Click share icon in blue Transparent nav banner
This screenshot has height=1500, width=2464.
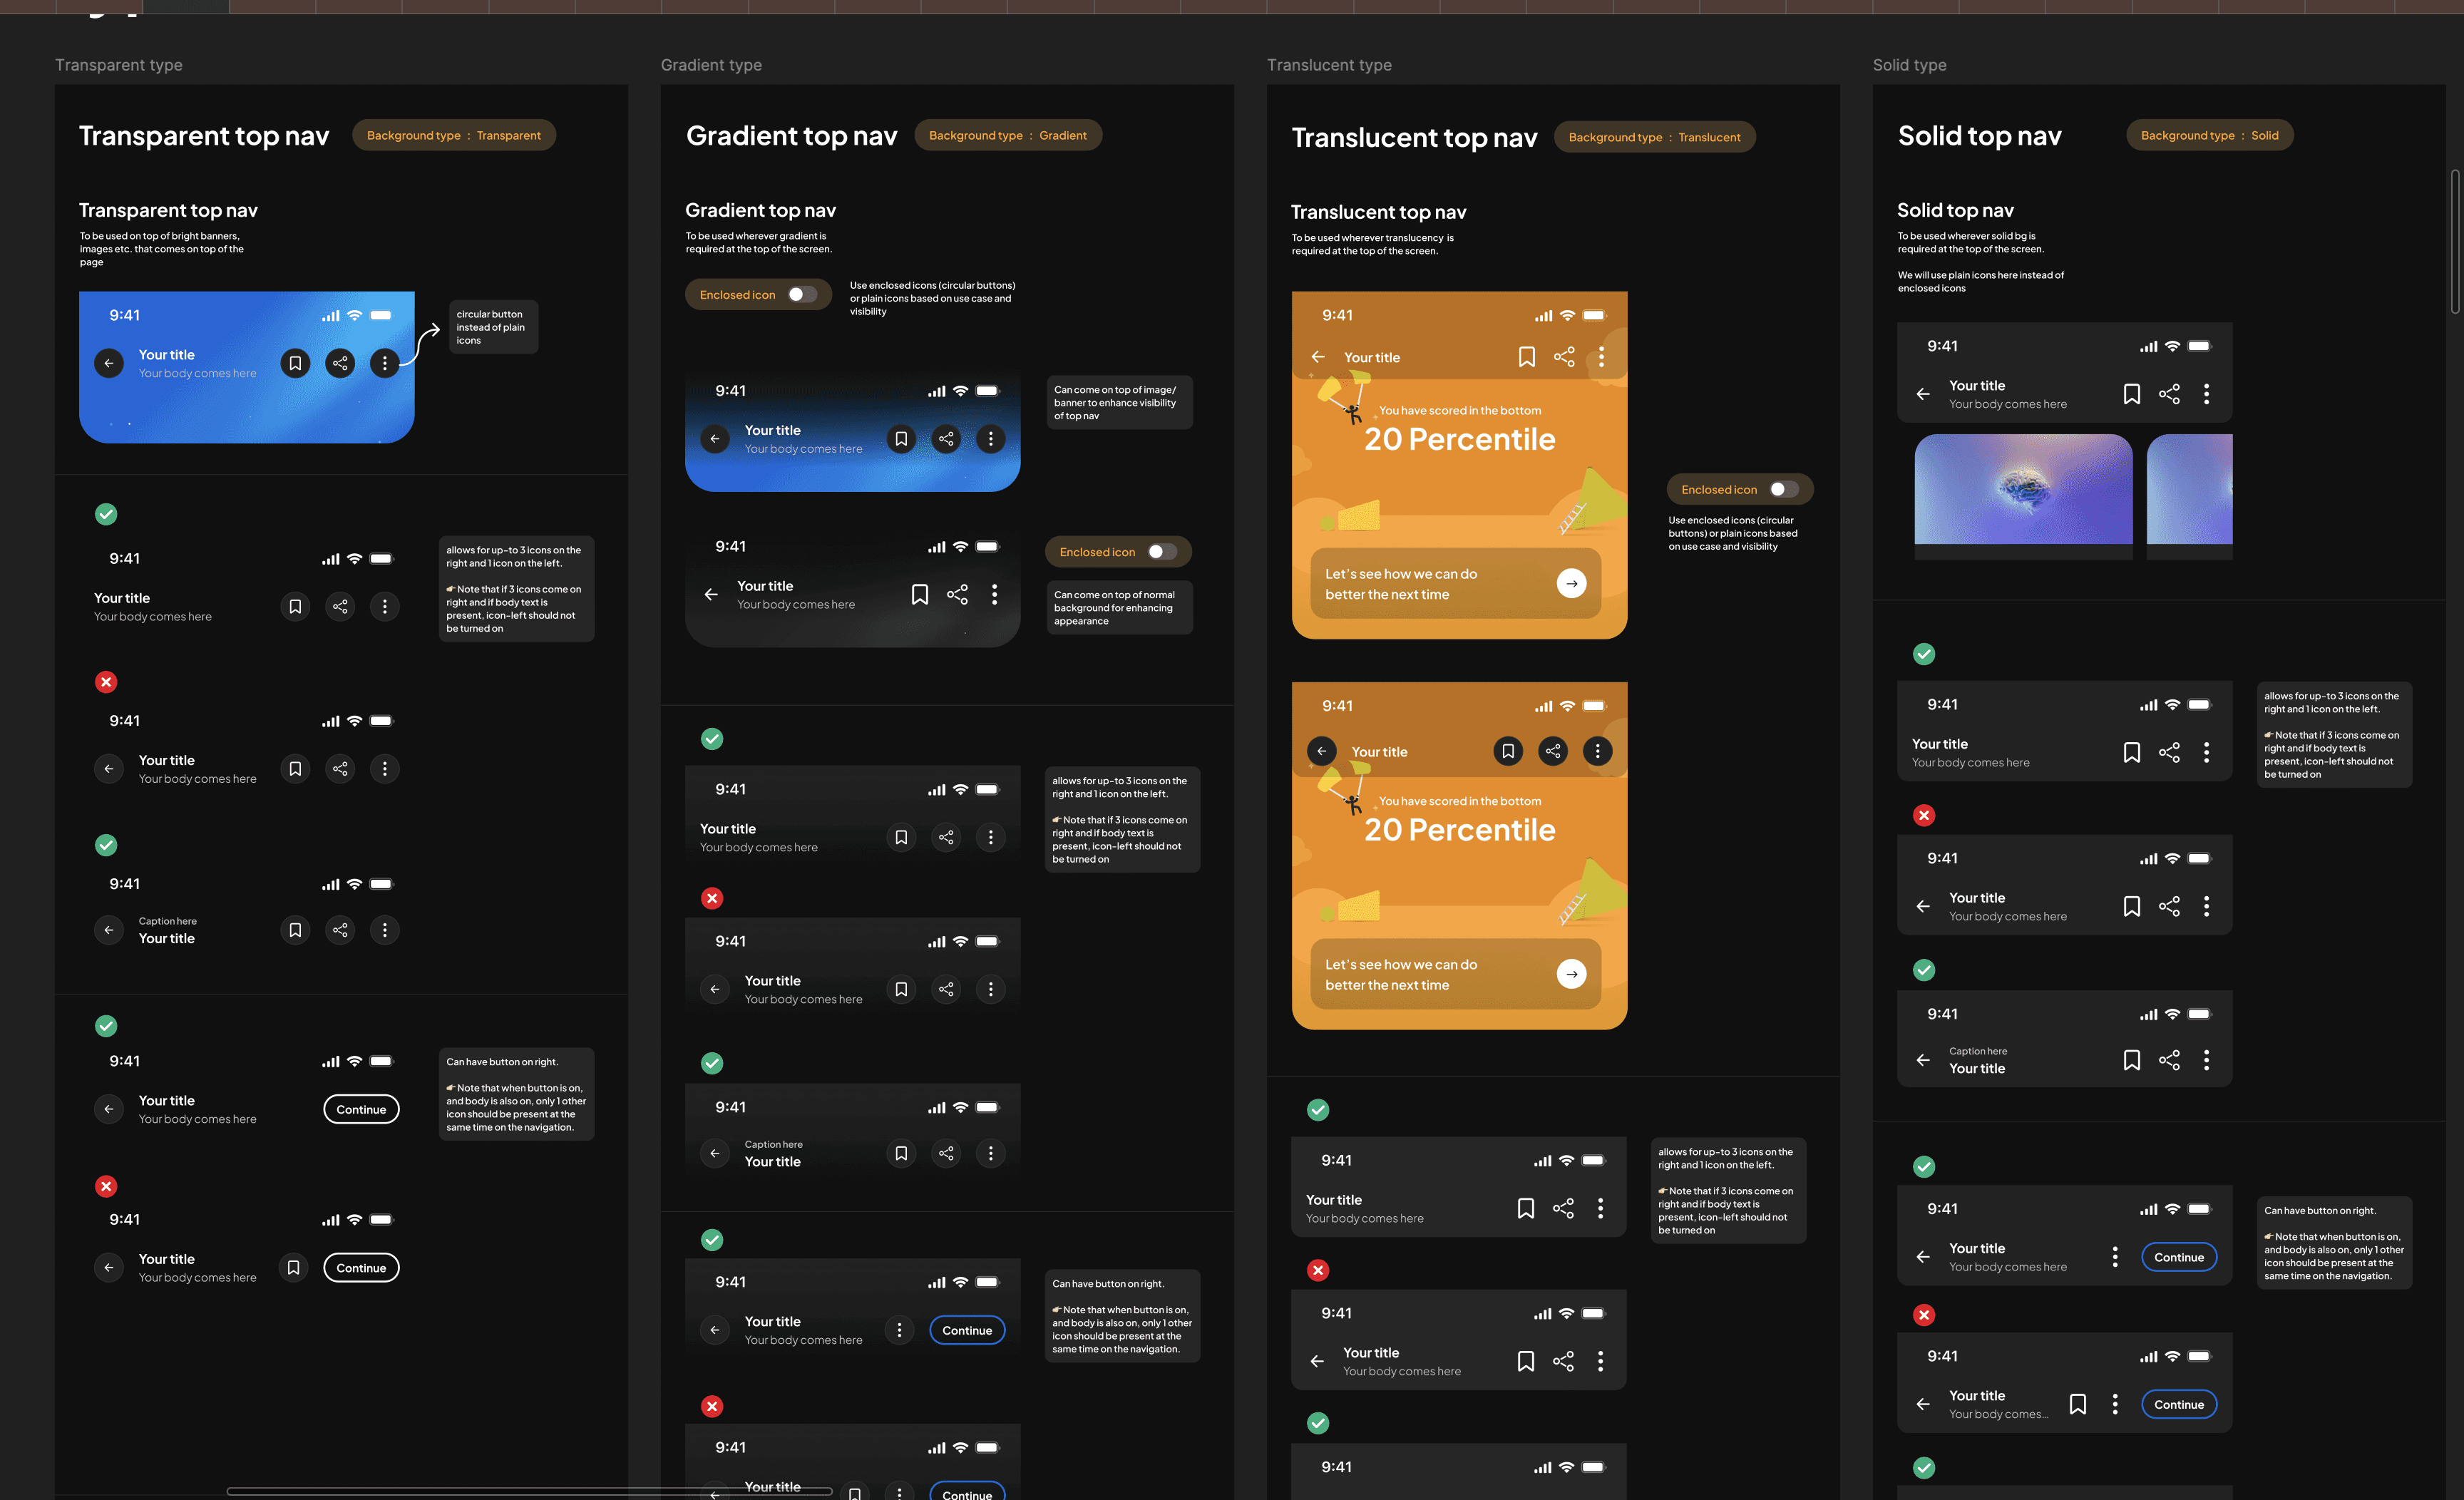[x=340, y=363]
